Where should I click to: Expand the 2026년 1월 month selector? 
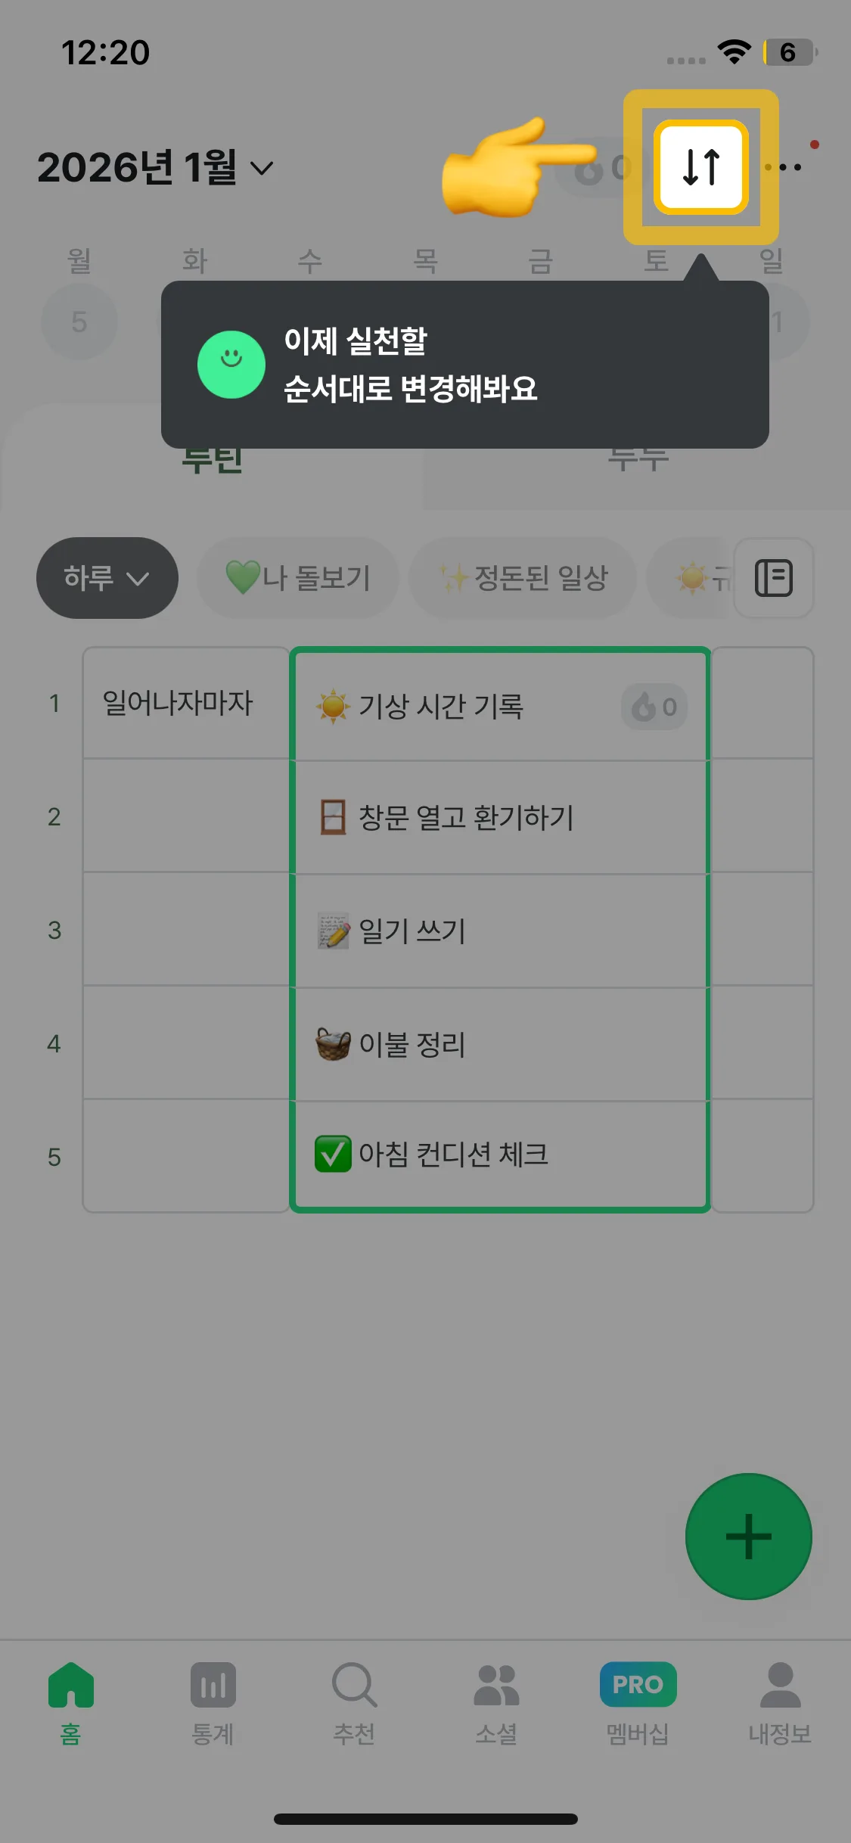[x=155, y=167]
